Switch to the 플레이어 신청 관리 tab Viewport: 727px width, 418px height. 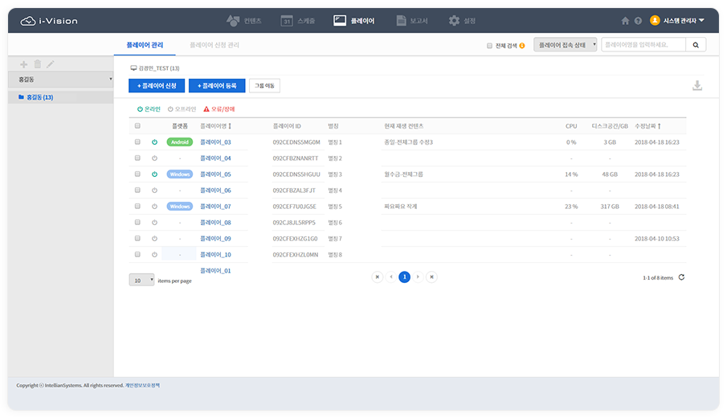pyautogui.click(x=214, y=46)
